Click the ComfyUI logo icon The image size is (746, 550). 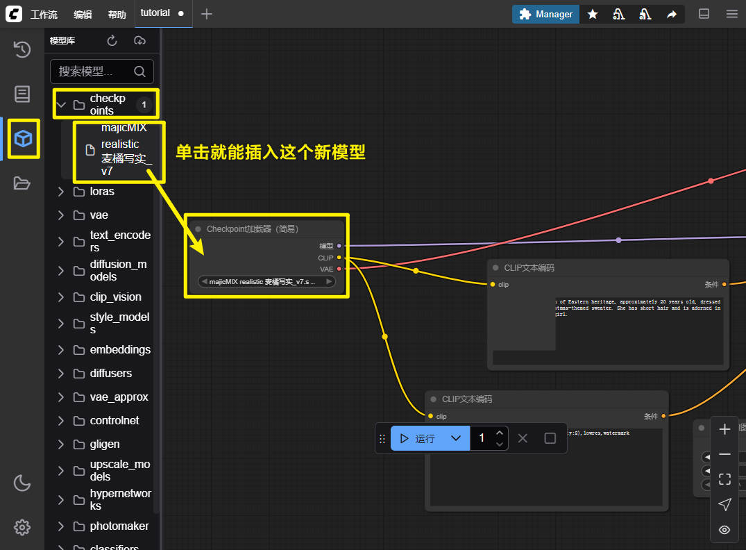tap(14, 14)
